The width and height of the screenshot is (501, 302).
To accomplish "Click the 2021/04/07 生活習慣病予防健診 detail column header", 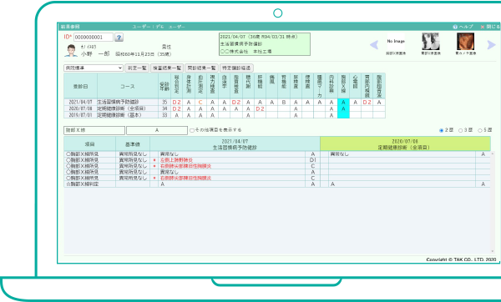I will pyautogui.click(x=235, y=144).
